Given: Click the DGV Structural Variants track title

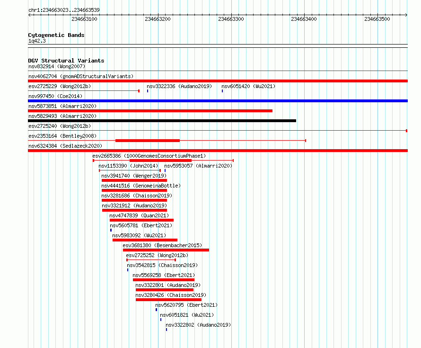Looking at the screenshot, I should [x=66, y=61].
